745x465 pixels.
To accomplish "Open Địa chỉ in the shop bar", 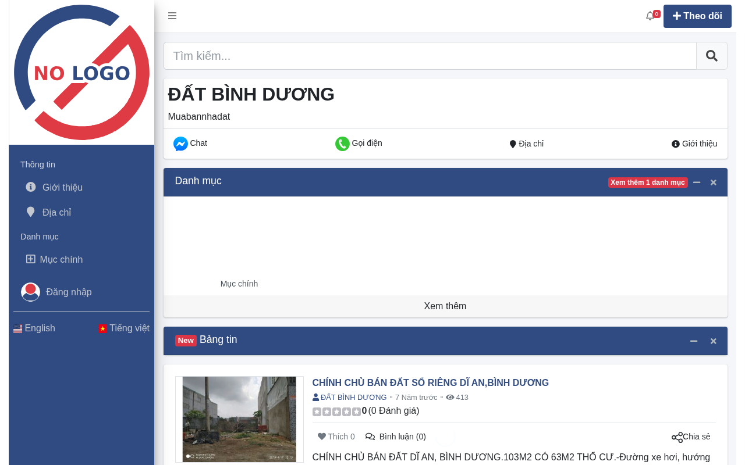I will click(527, 144).
